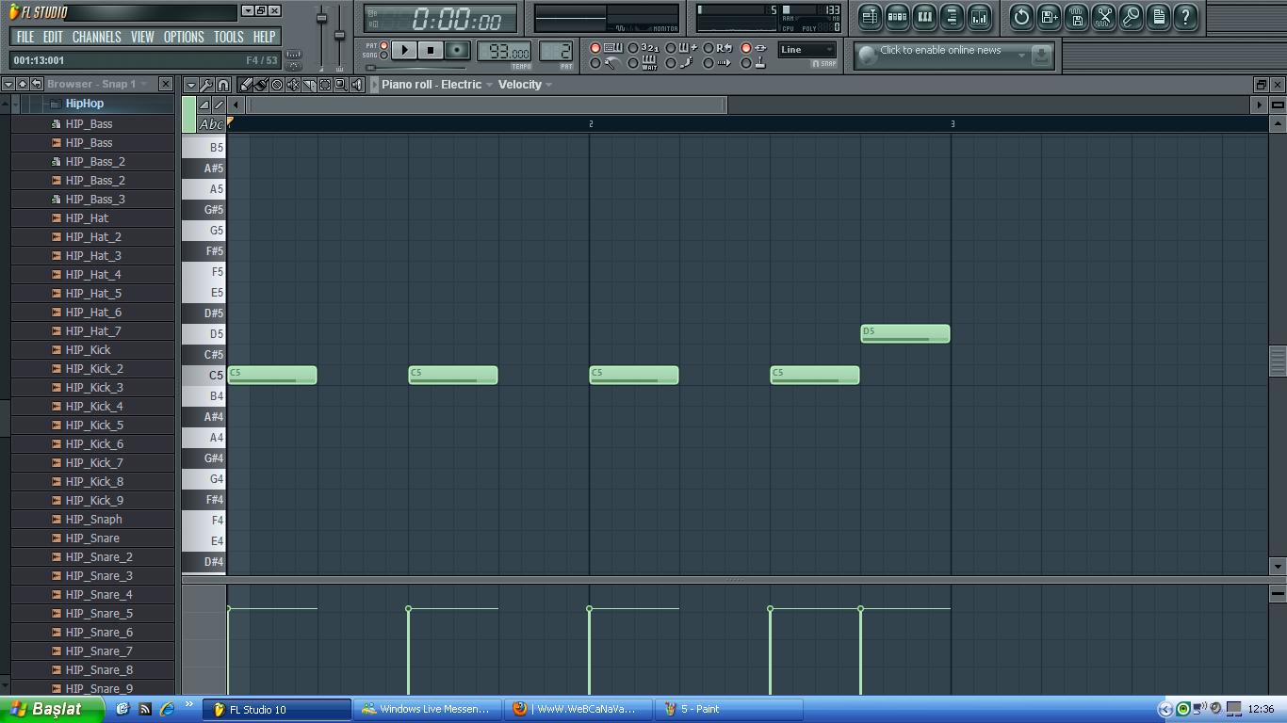The width and height of the screenshot is (1287, 723).
Task: Switch to Song mode radio button
Action: (383, 56)
